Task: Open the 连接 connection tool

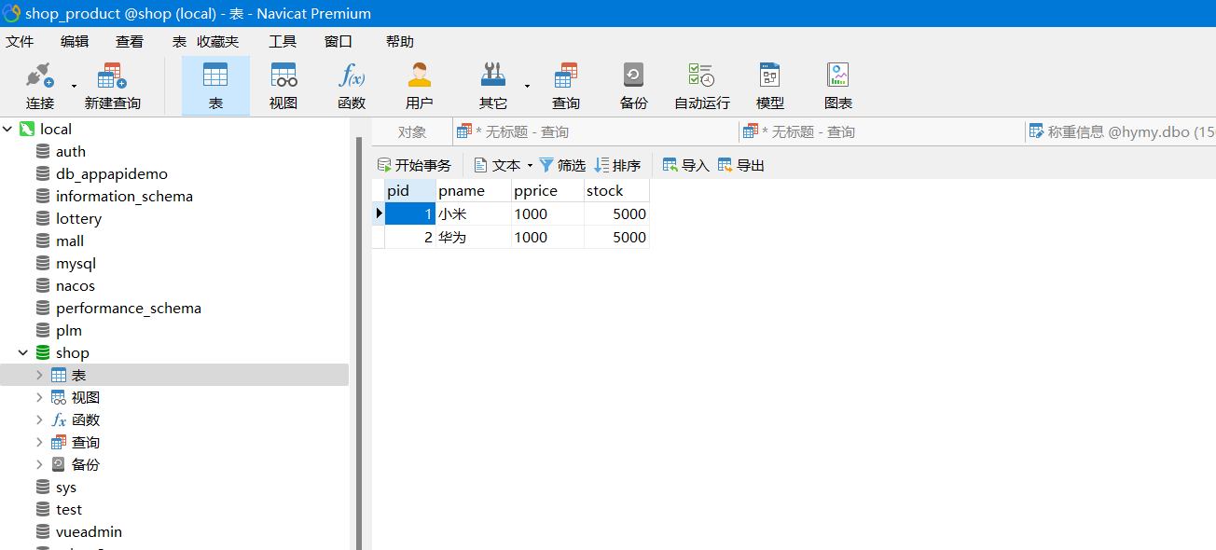Action: pyautogui.click(x=39, y=86)
